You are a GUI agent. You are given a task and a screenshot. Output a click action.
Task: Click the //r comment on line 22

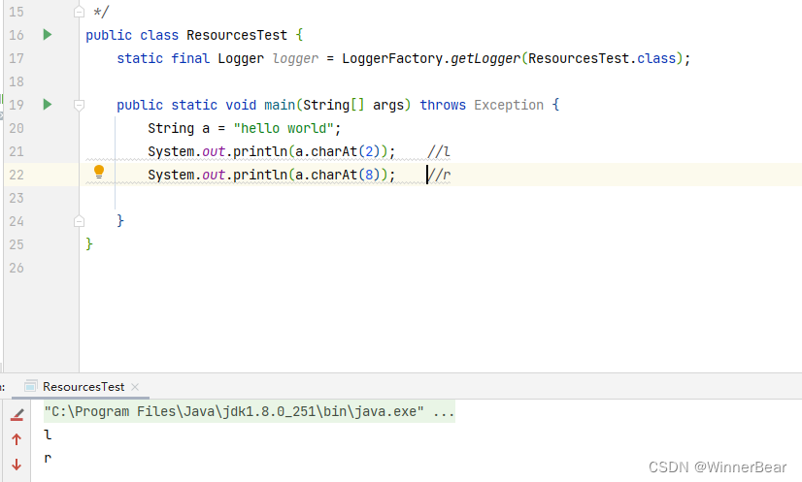pos(439,175)
